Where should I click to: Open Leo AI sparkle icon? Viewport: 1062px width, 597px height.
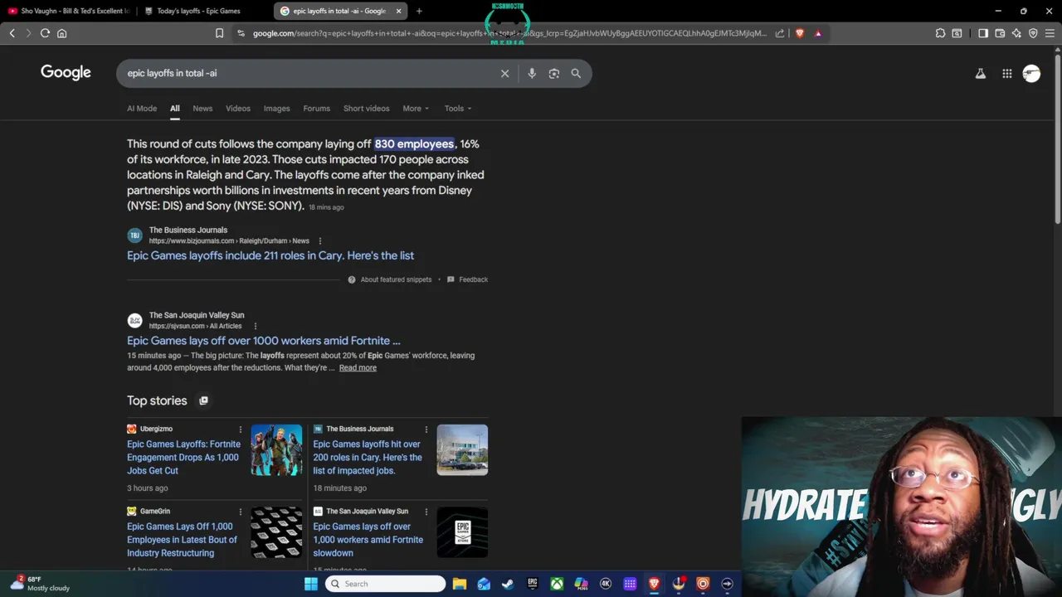coord(1016,33)
